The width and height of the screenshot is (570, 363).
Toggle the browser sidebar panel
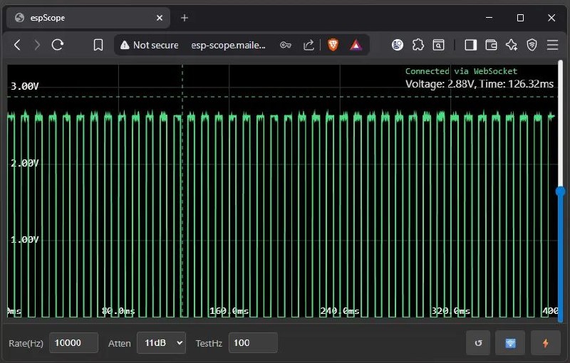pos(471,45)
